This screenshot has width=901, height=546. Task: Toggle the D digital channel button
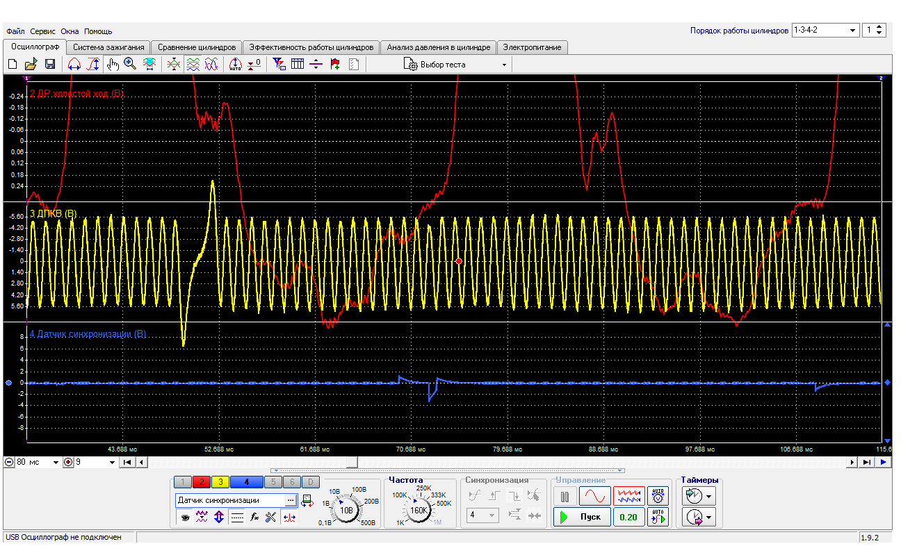(x=311, y=481)
